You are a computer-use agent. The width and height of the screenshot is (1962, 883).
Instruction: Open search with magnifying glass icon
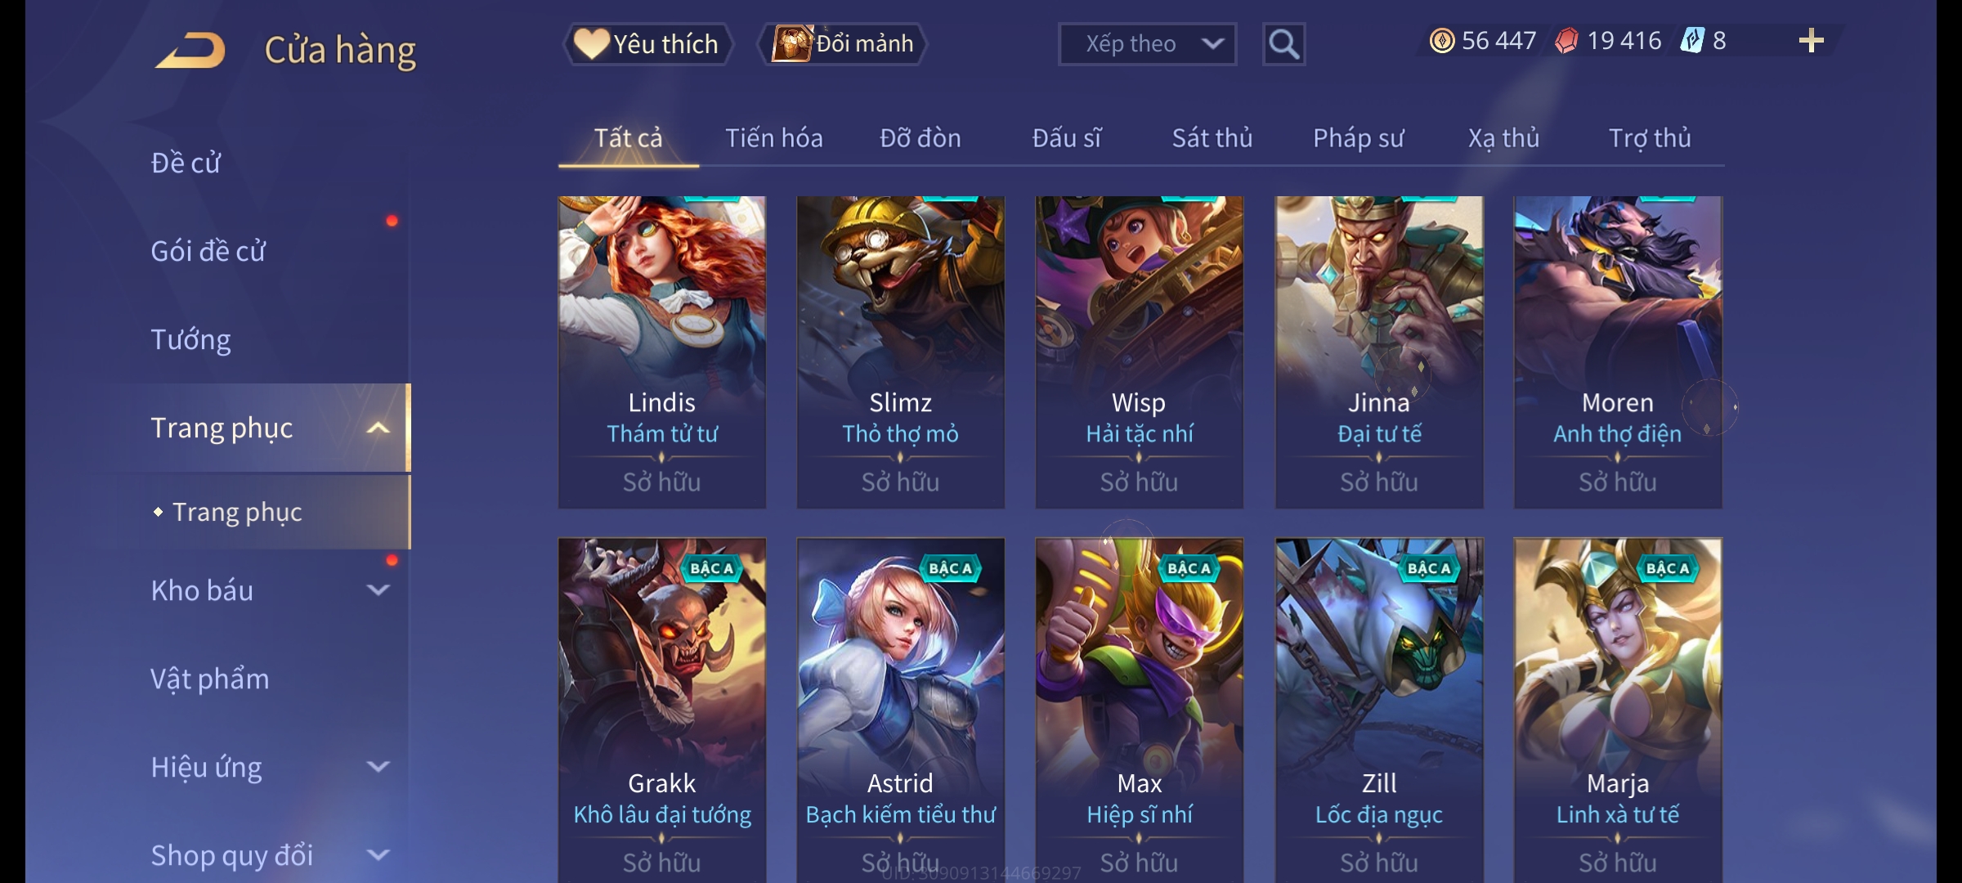1283,44
